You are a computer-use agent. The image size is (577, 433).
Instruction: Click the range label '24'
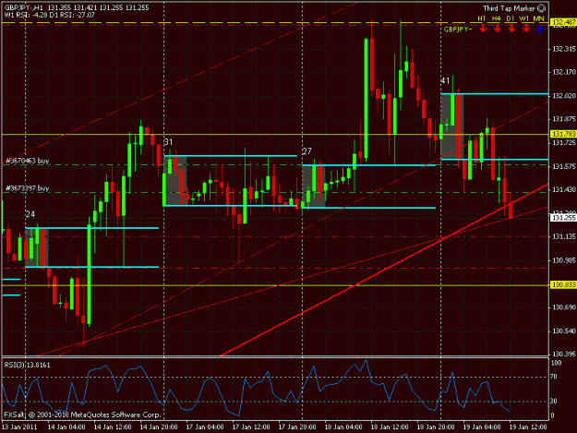(30, 214)
